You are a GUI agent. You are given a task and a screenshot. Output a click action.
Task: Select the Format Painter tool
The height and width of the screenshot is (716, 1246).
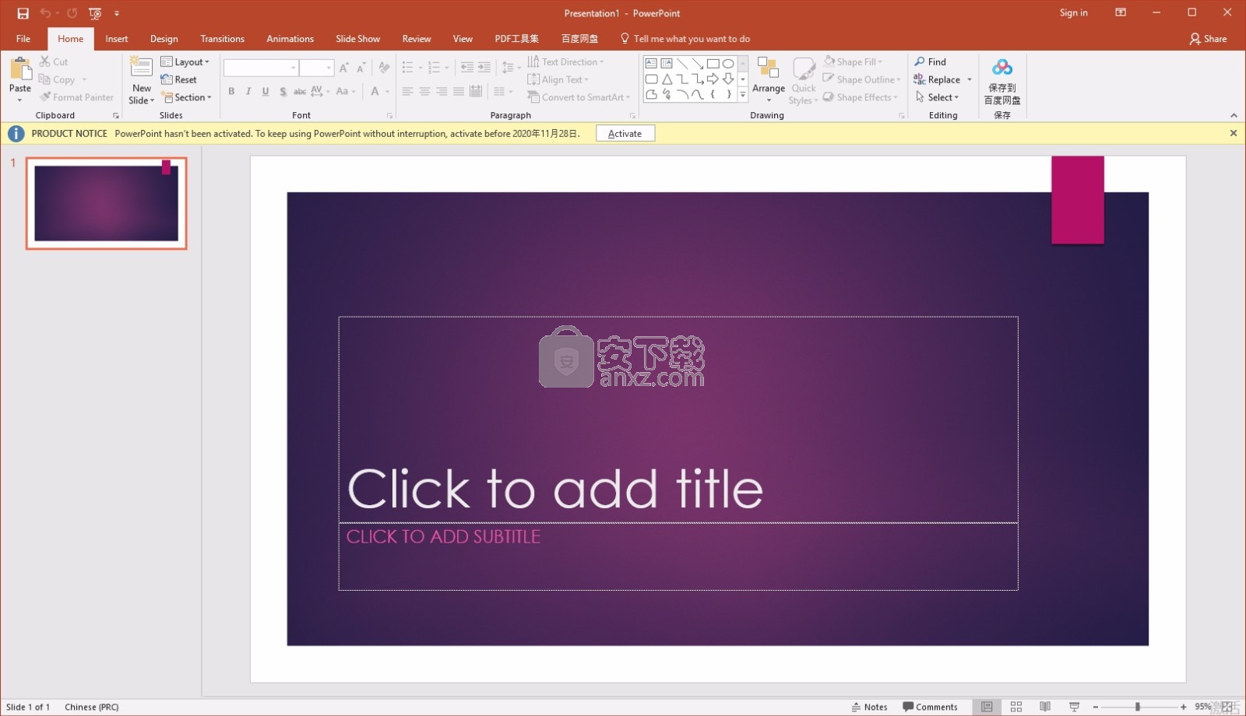(76, 97)
